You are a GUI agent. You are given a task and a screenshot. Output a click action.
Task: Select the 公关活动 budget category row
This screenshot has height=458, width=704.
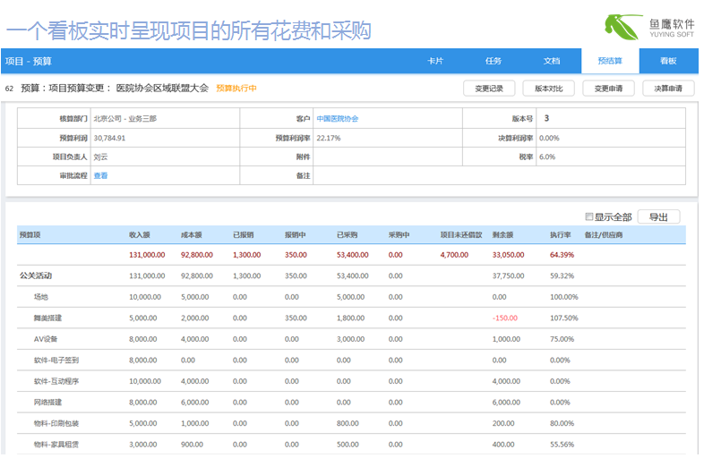37,276
